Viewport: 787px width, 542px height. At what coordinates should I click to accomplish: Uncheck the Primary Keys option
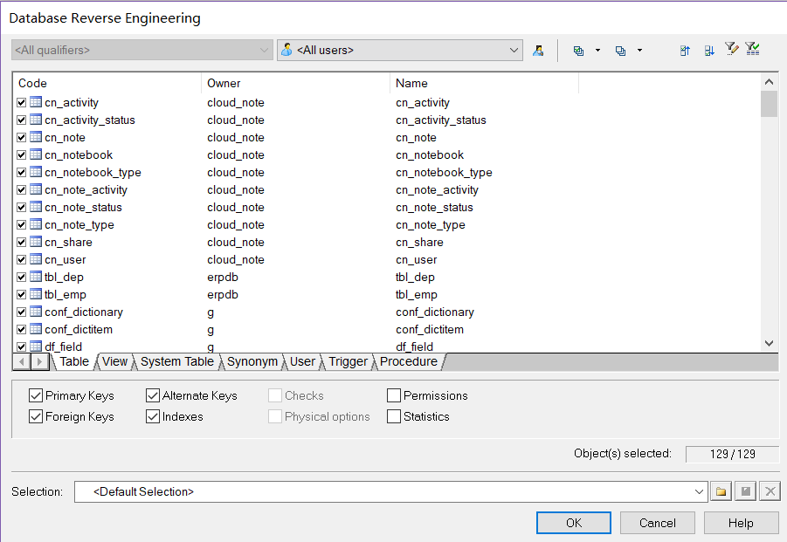(x=36, y=395)
